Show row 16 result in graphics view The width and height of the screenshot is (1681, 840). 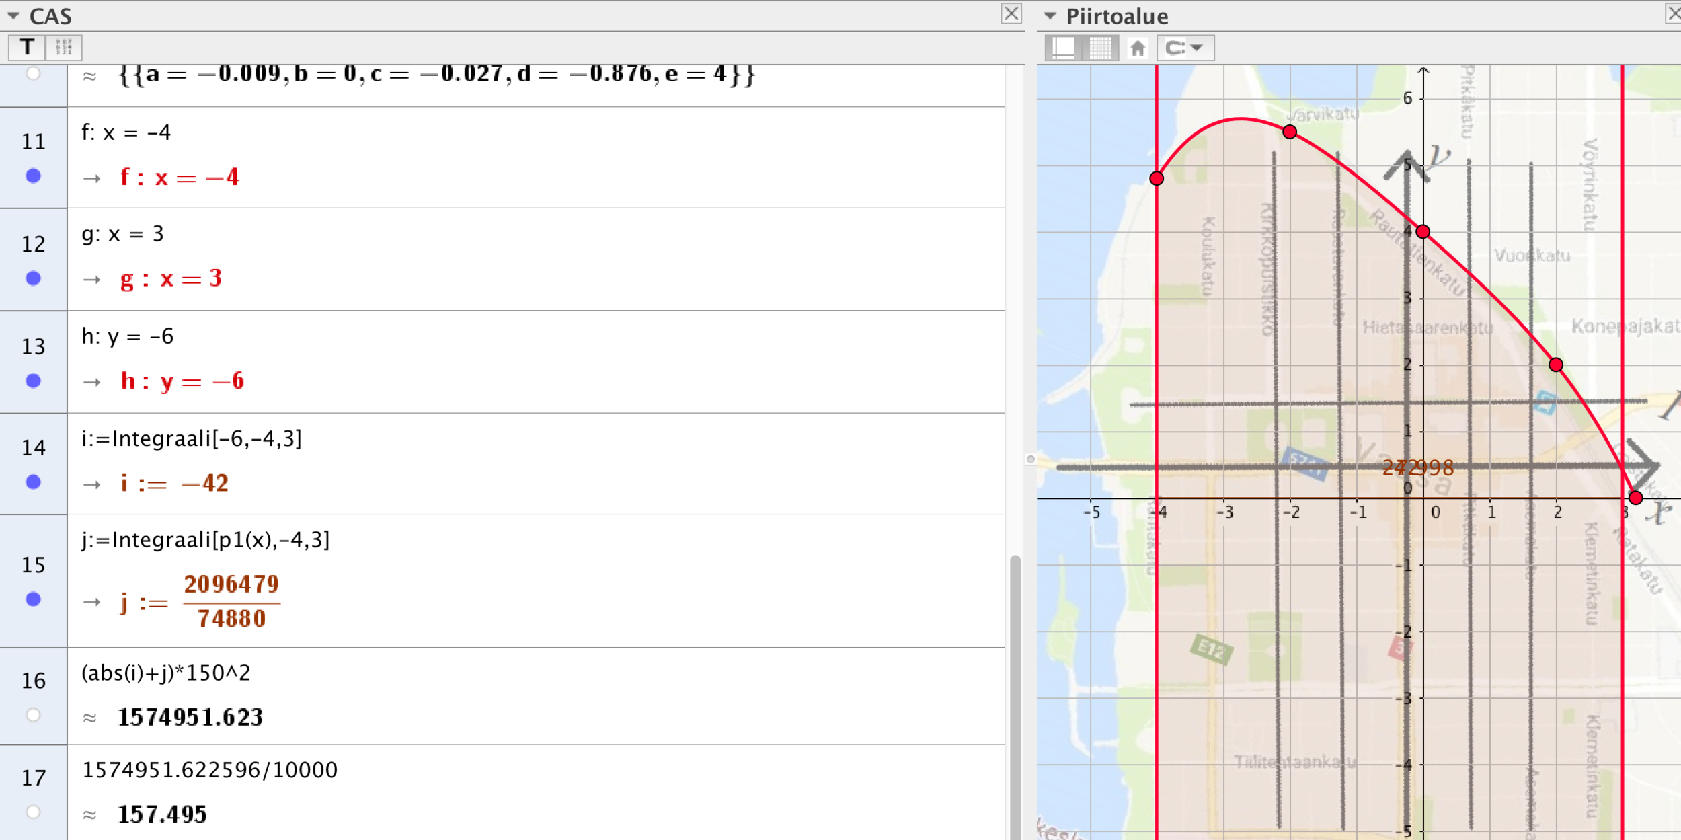coord(33,715)
